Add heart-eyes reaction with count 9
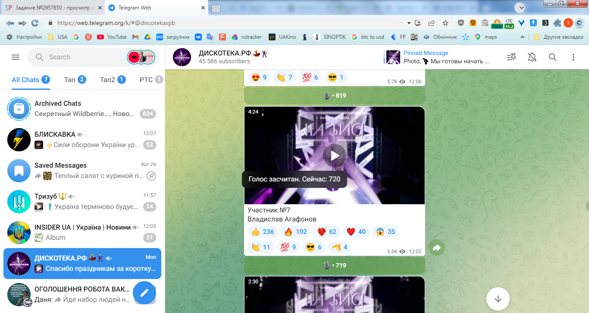 pyautogui.click(x=259, y=77)
